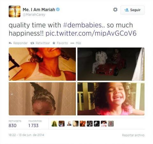Screen dimensions: 153x144
Task: Click the Favorito star icon
Action: tap(54, 43)
